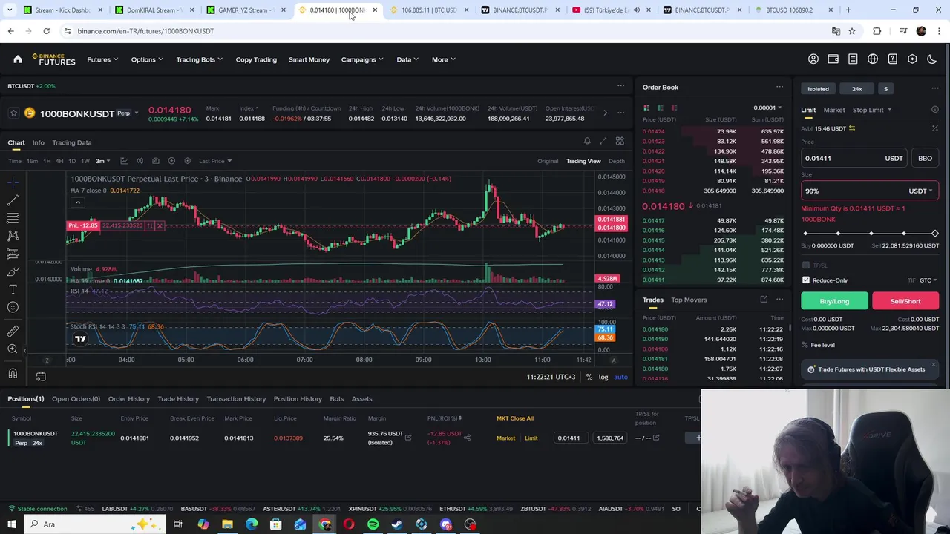This screenshot has height=534, width=950.
Task: Open the Futures dropdown menu
Action: [x=102, y=59]
